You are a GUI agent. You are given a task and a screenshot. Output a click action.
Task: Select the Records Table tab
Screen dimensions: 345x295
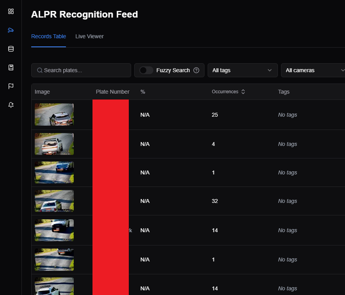[x=48, y=36]
